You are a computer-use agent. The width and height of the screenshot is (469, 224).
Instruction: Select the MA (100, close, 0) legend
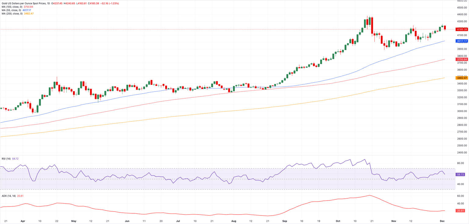[12, 7]
